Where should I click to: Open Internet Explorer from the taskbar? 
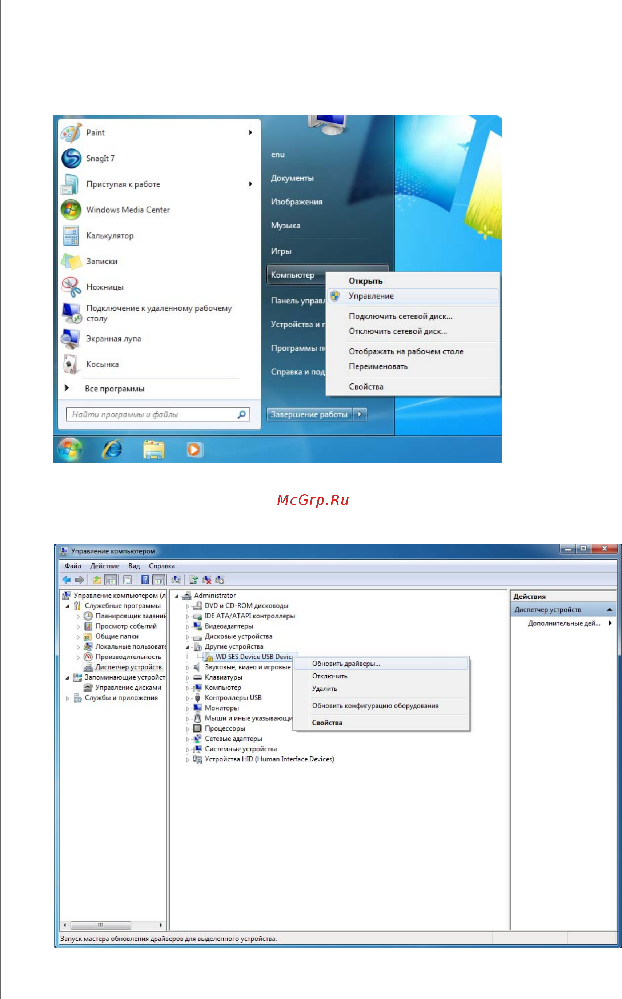(112, 449)
